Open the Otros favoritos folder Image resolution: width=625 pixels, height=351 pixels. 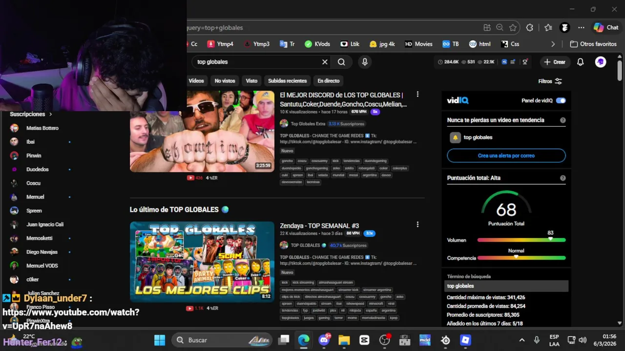point(593,44)
